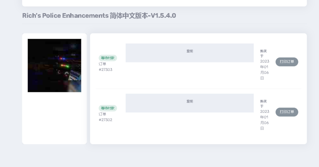319x167 pixels.
Task: Click the #27303 order number
Action: click(x=105, y=70)
